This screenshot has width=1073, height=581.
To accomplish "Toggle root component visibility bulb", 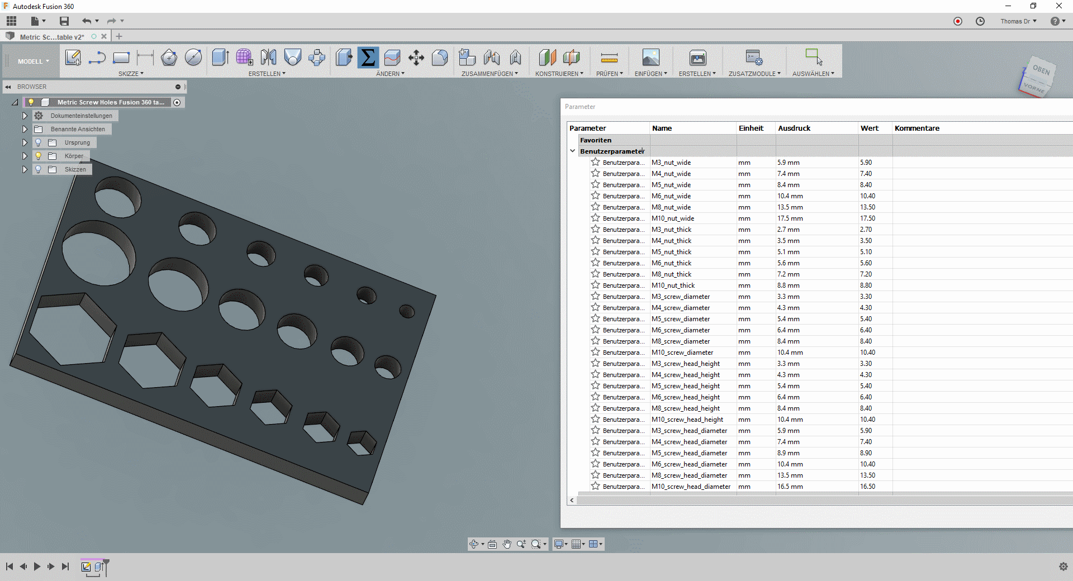I will tap(31, 102).
